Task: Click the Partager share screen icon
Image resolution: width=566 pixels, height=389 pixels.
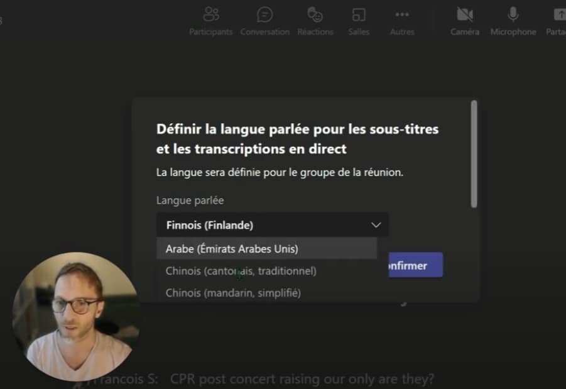Action: point(560,14)
